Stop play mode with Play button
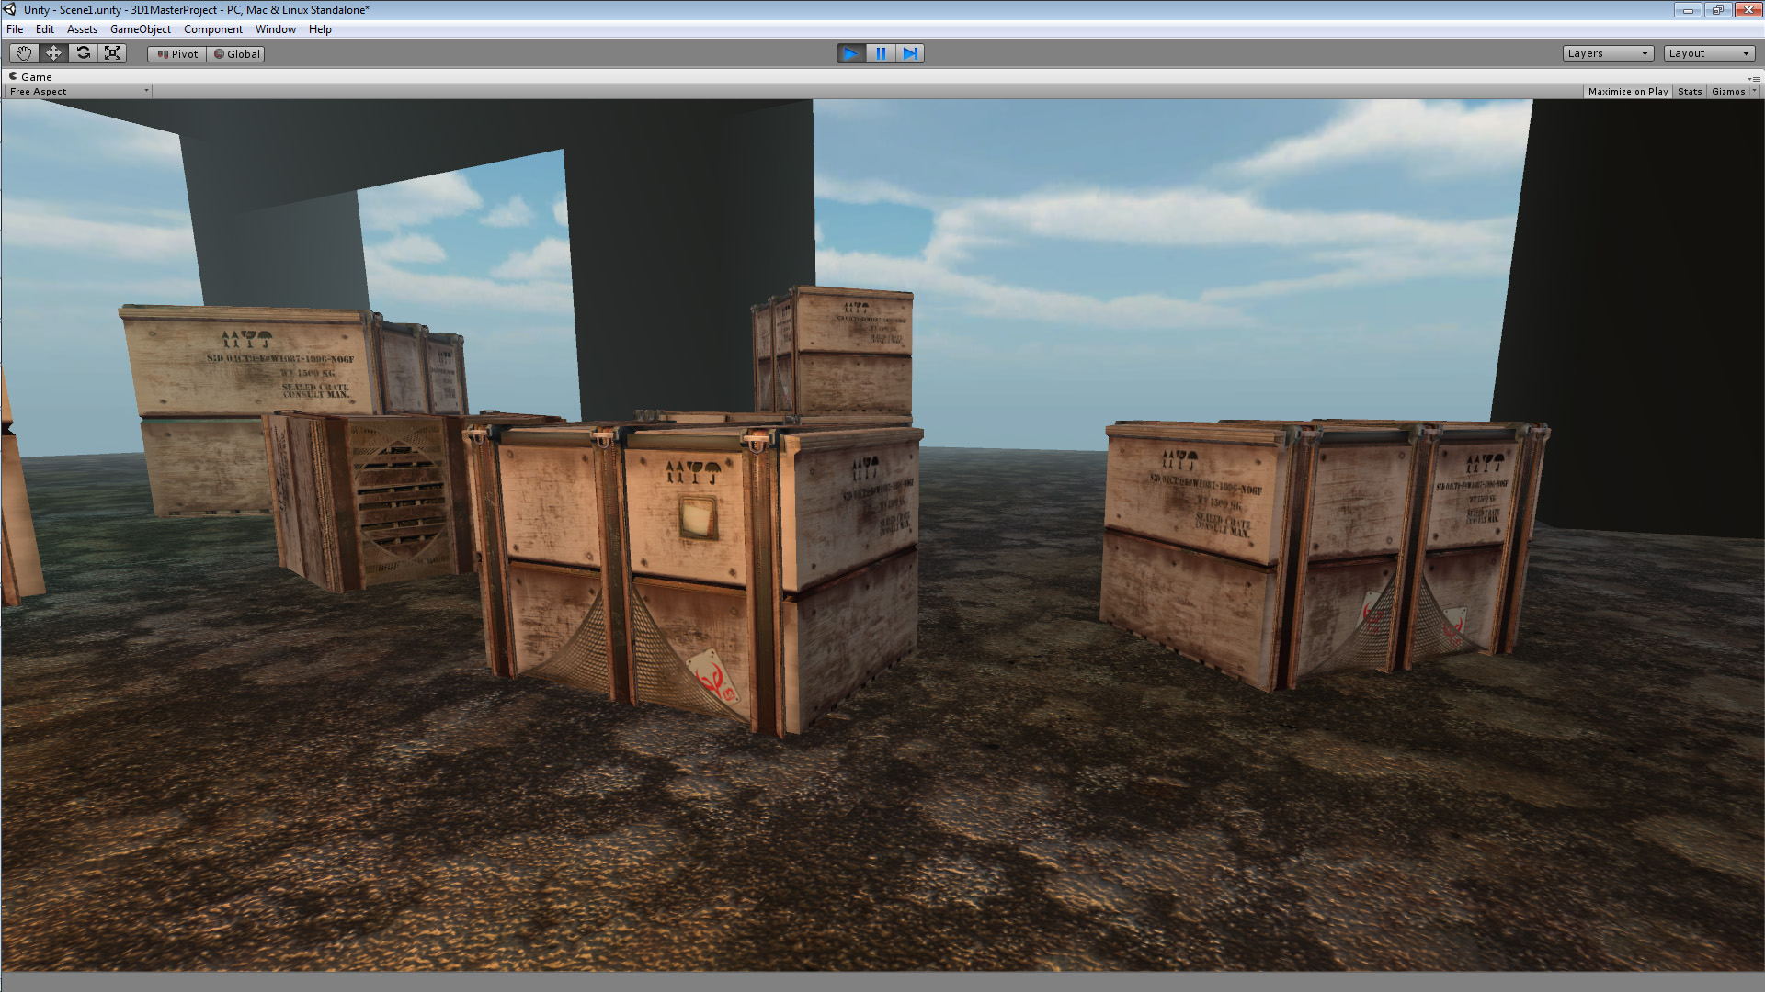The height and width of the screenshot is (992, 1765). coord(850,53)
